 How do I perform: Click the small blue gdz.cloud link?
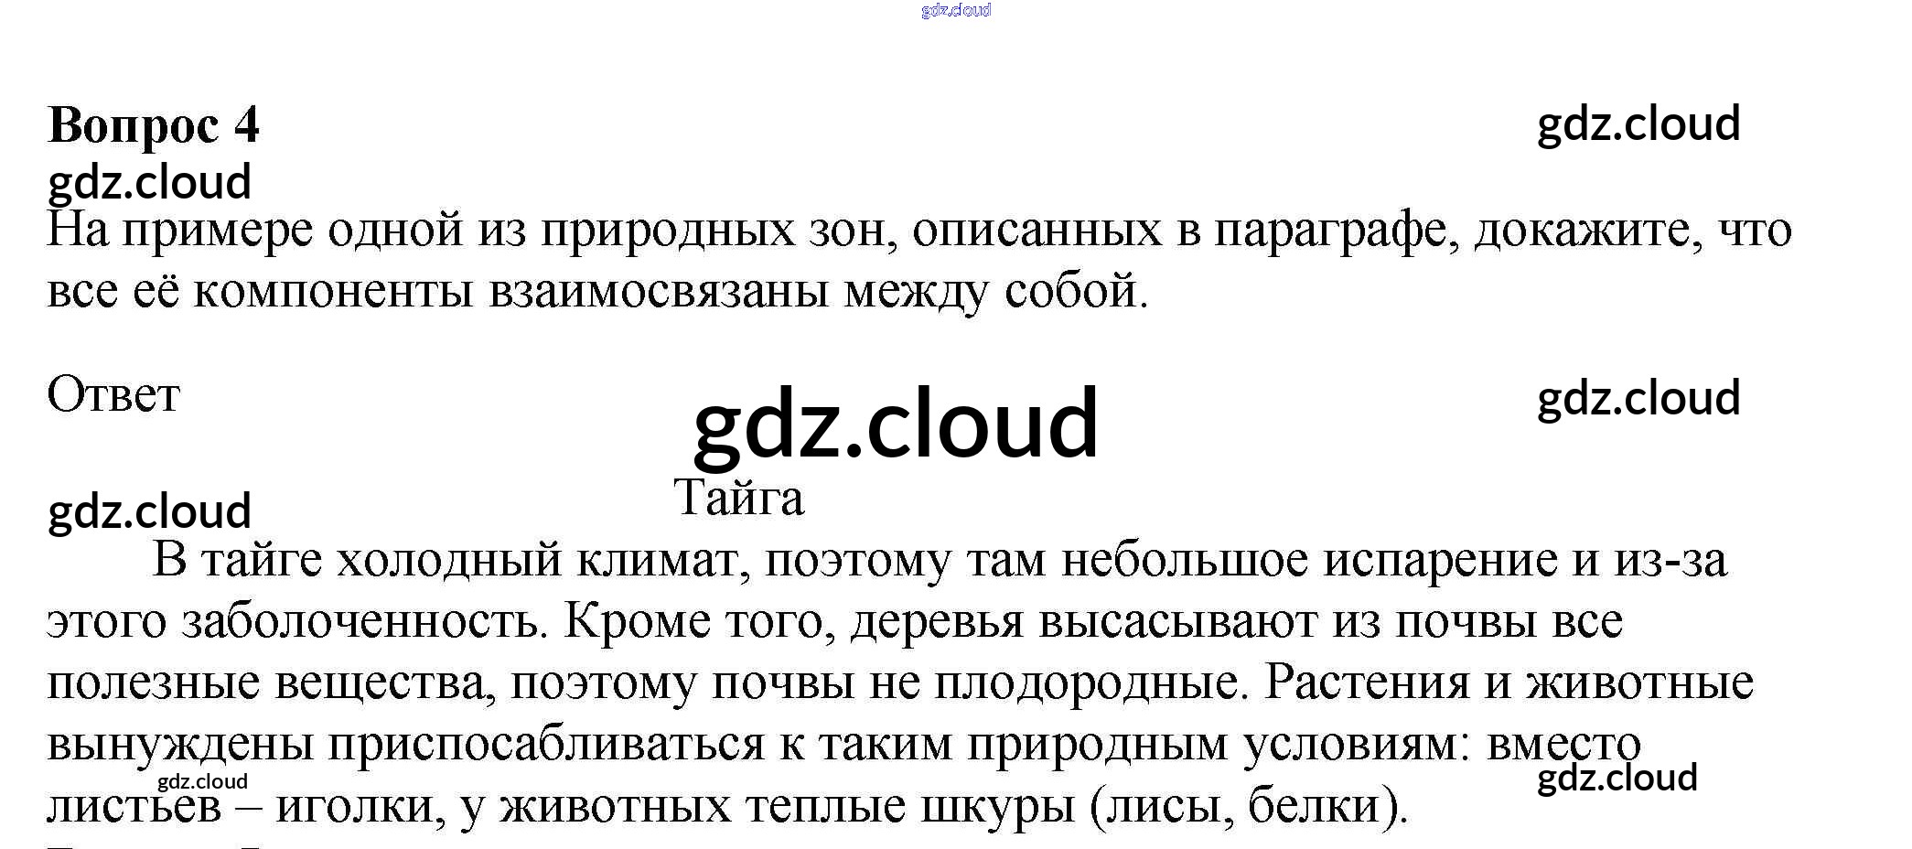956,11
